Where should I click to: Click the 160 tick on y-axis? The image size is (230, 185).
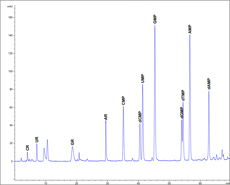tap(10, 17)
